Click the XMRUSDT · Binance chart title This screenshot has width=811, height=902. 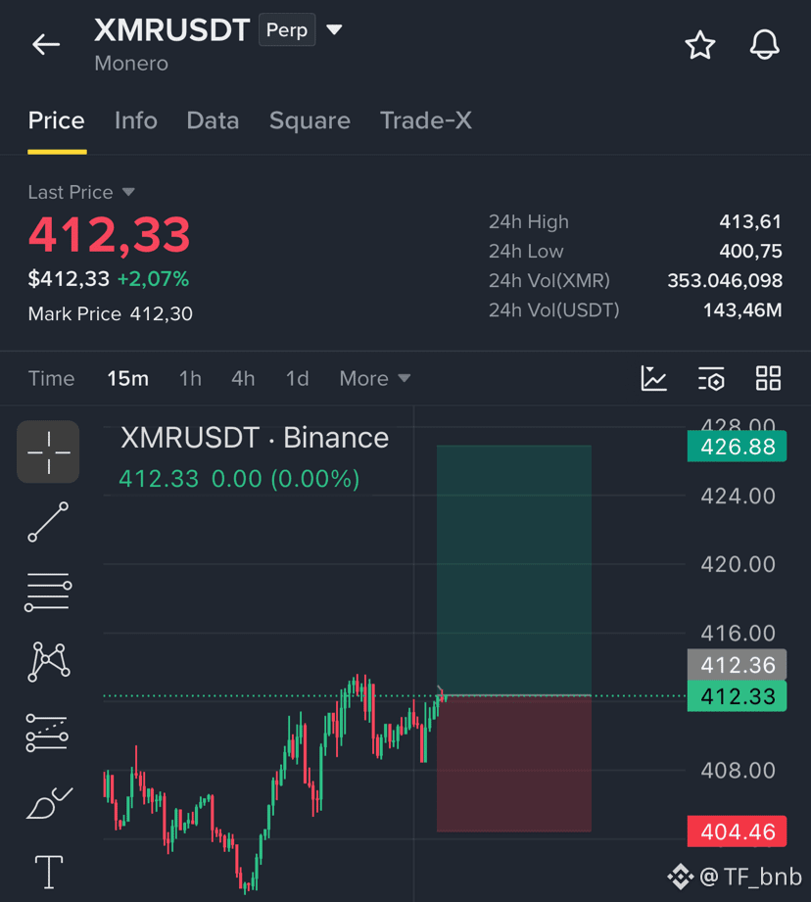[255, 438]
